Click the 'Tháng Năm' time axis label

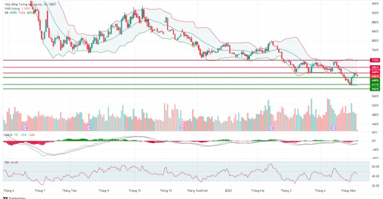tap(348, 190)
